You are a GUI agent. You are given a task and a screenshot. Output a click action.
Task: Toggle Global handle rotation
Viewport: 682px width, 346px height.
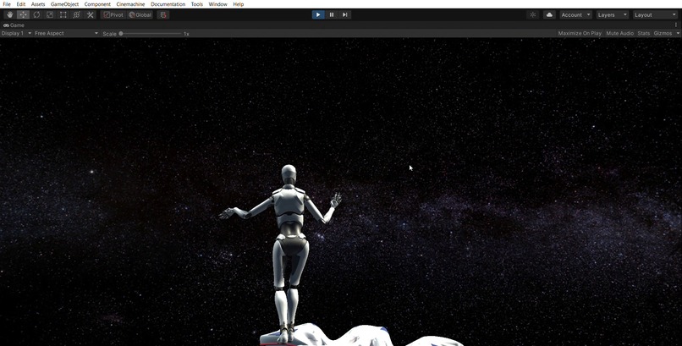click(140, 14)
